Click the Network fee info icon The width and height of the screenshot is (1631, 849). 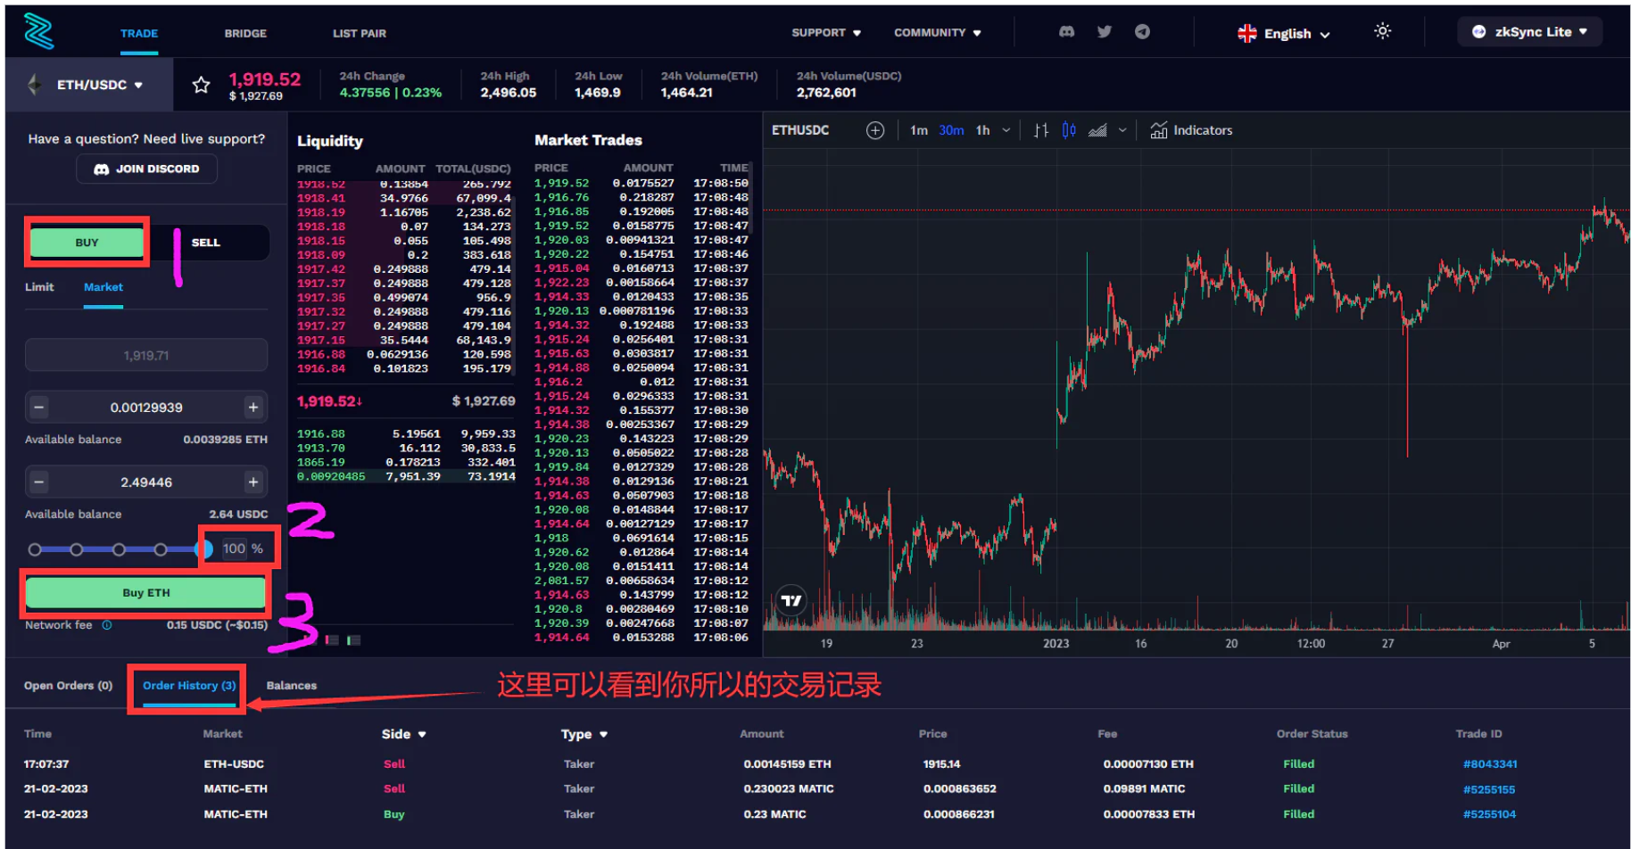pos(107,625)
